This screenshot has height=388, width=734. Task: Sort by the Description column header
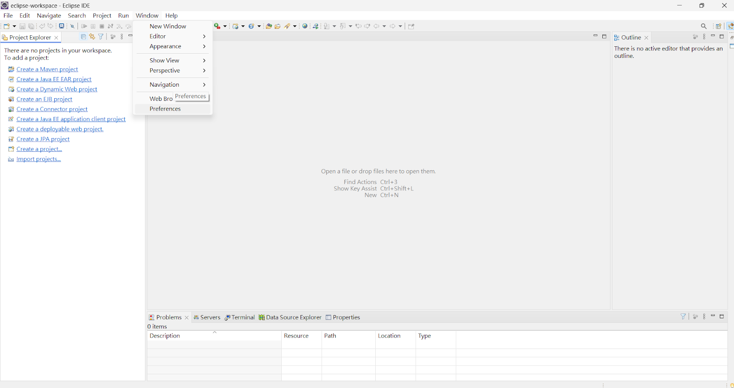pos(214,336)
